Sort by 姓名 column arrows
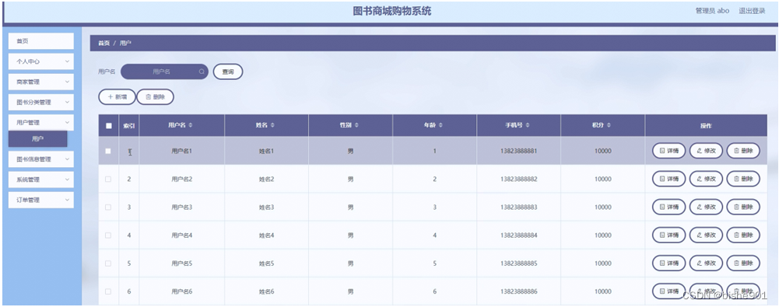 coord(272,125)
